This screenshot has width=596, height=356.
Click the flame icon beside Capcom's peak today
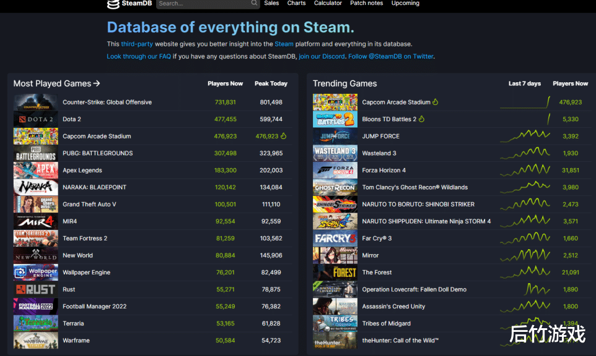[x=284, y=136]
